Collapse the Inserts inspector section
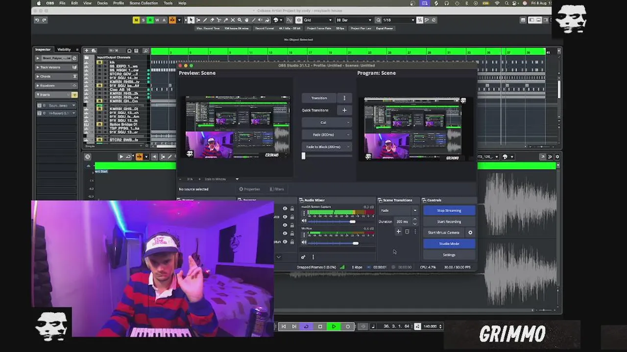627x352 pixels. [x=38, y=94]
